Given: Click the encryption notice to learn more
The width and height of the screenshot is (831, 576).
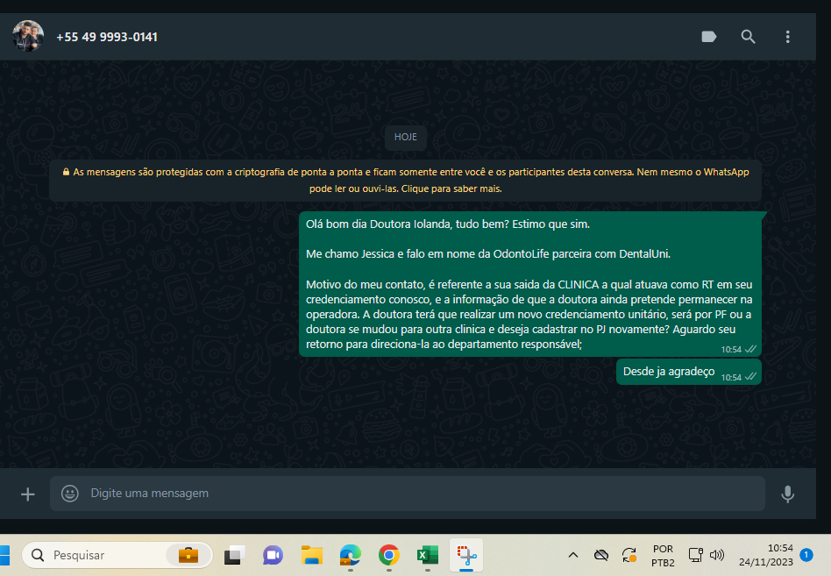Looking at the screenshot, I should (x=405, y=181).
